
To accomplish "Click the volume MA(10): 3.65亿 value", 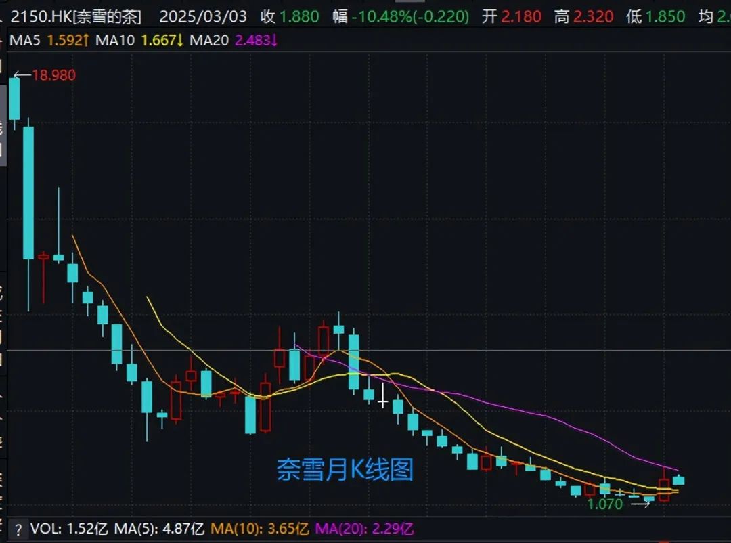I will (260, 529).
